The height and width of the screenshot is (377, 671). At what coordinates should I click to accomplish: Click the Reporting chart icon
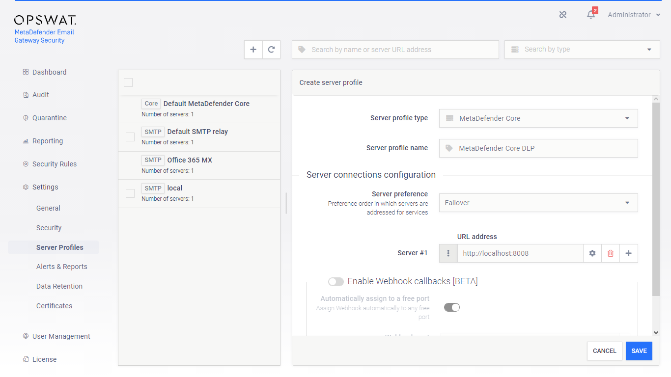coord(26,141)
